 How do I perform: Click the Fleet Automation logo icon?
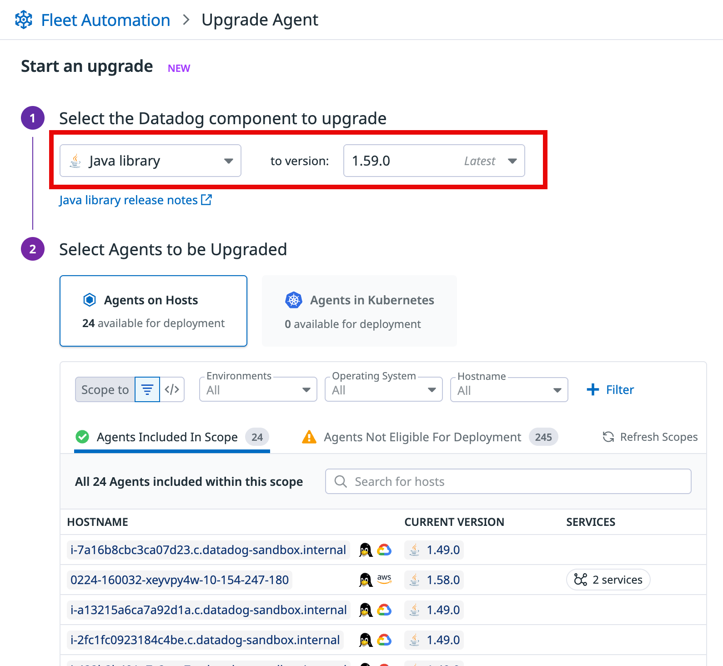(24, 20)
